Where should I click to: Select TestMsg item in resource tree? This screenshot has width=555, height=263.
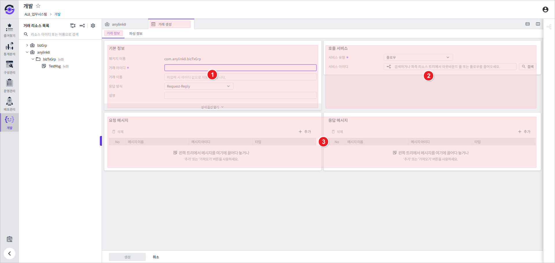(55, 66)
